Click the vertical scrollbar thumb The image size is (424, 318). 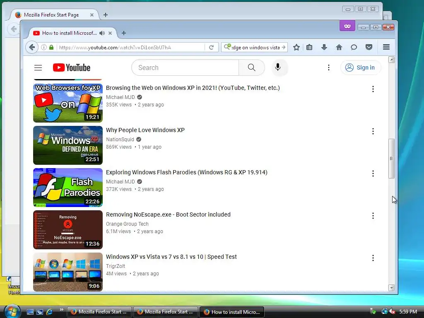(391, 159)
